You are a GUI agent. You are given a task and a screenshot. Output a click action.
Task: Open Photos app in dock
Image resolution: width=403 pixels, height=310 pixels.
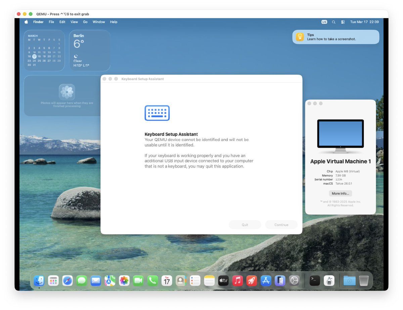(x=124, y=281)
